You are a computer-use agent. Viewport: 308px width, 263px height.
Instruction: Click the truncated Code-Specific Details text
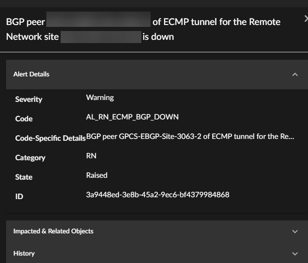tap(190, 137)
